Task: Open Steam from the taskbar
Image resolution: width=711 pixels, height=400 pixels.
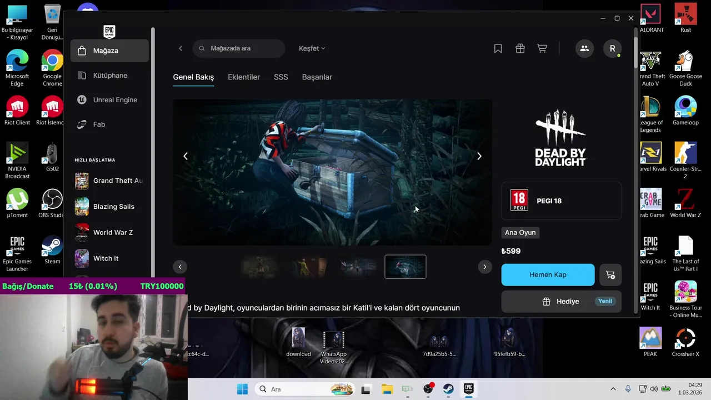Action: pos(448,389)
